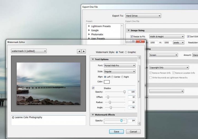
Task: Open the Font dropdown Myriad Web Pro
Action: pyautogui.click(x=120, y=66)
